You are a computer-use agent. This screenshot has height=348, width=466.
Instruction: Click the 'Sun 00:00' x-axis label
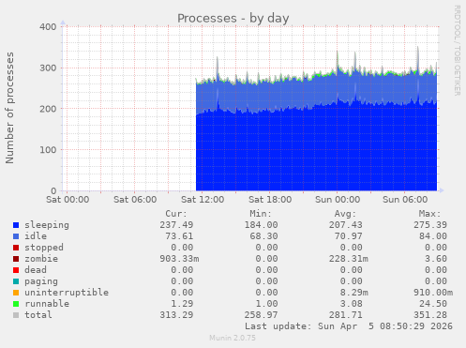point(338,200)
